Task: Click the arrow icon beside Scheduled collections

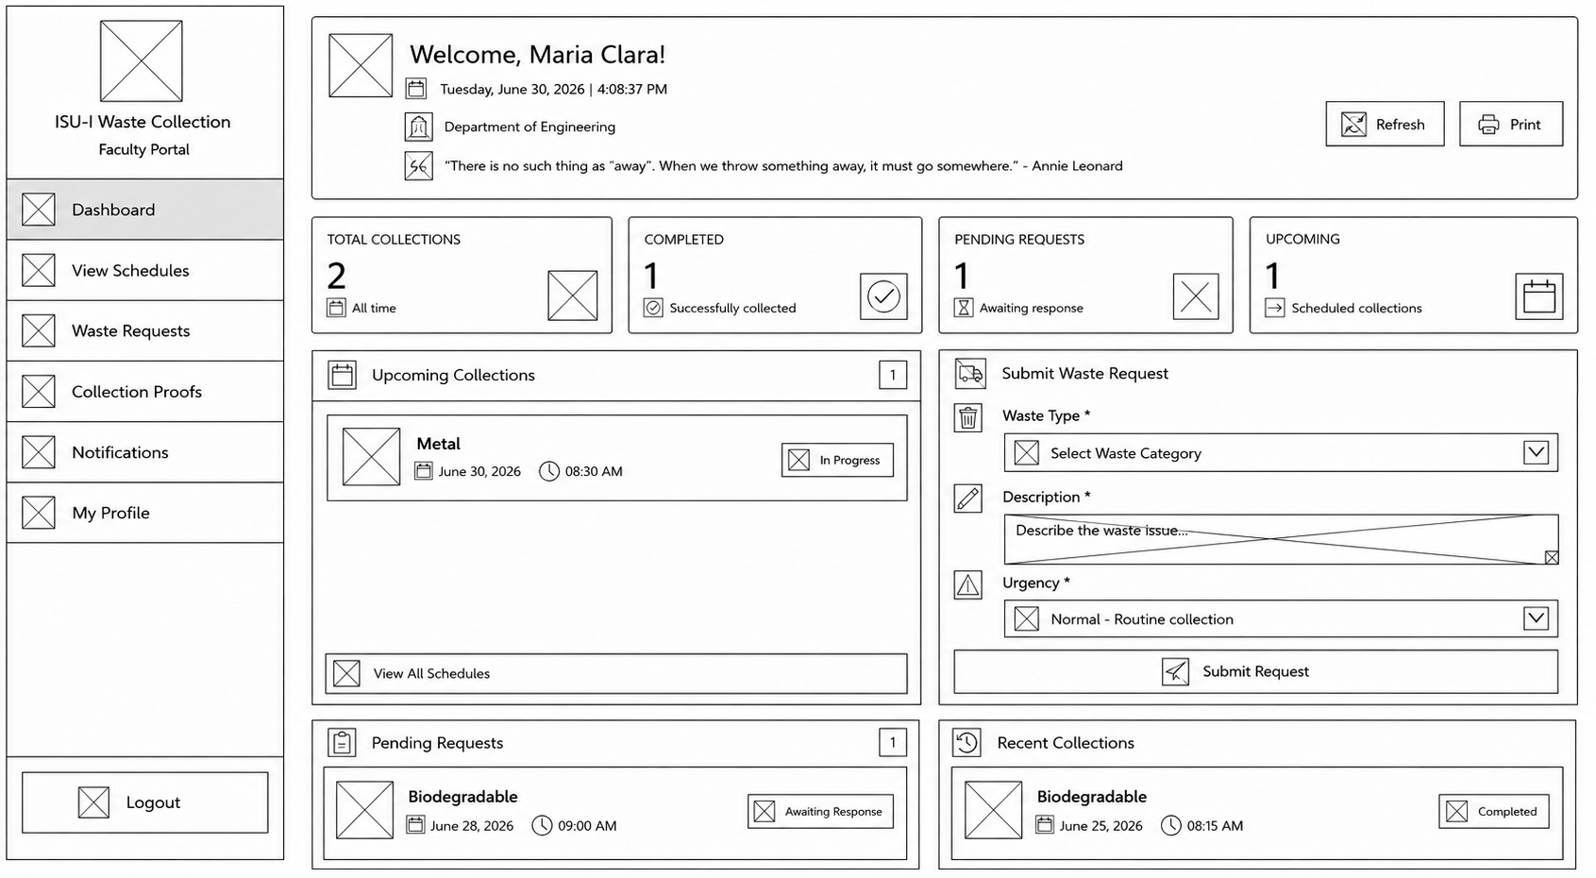Action: [1275, 308]
